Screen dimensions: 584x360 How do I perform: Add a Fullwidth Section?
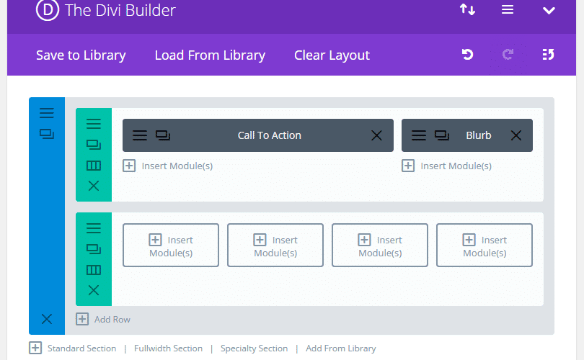[168, 348]
